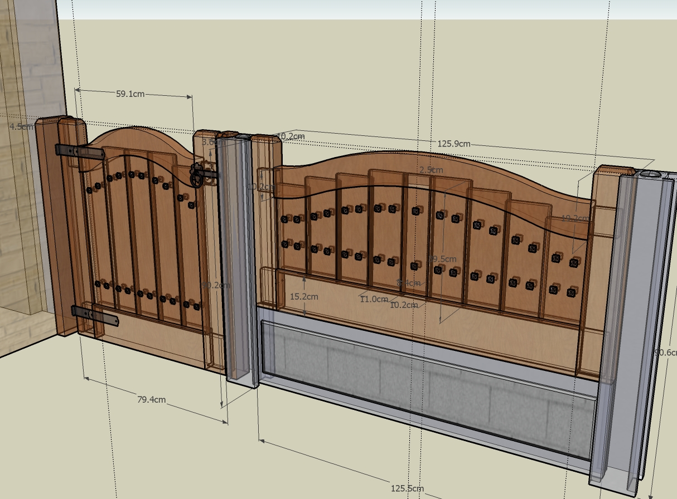Screen dimensions: 677x499
Task: Select the 90.6cm dimension label
Action: click(x=666, y=352)
